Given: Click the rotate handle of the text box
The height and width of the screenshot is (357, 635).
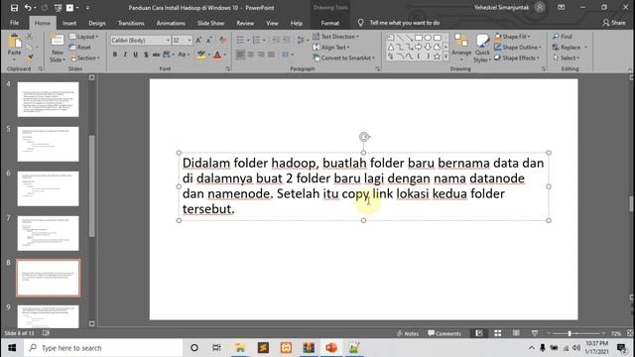Looking at the screenshot, I should point(364,137).
